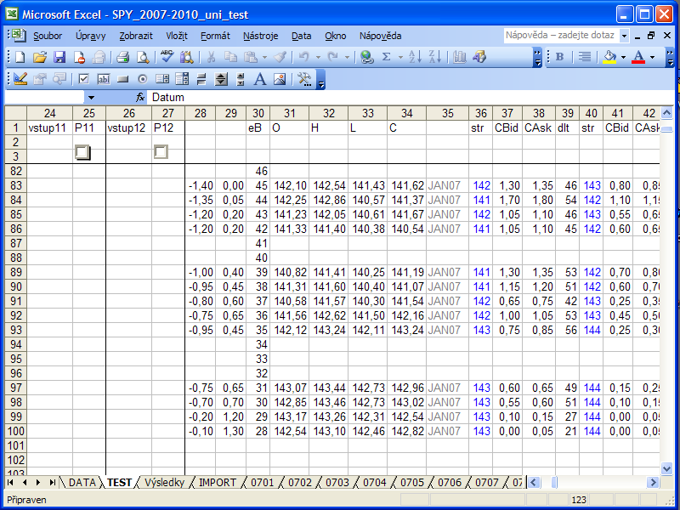Click the text alignment icon
The width and height of the screenshot is (680, 510).
coord(585,57)
